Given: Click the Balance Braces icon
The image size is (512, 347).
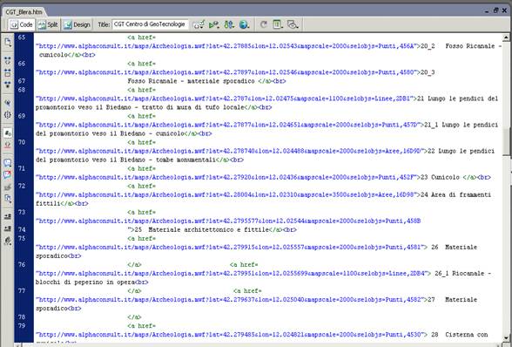Looking at the screenshot, I should coord(8,115).
